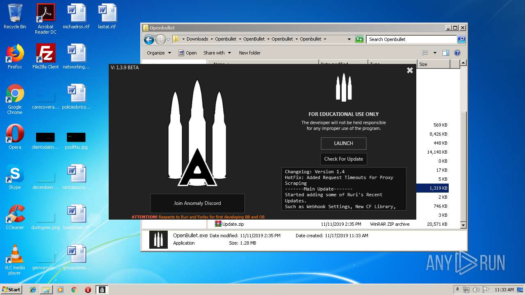
Task: Open michaelrss.rtf on the desktop
Action: (x=76, y=17)
